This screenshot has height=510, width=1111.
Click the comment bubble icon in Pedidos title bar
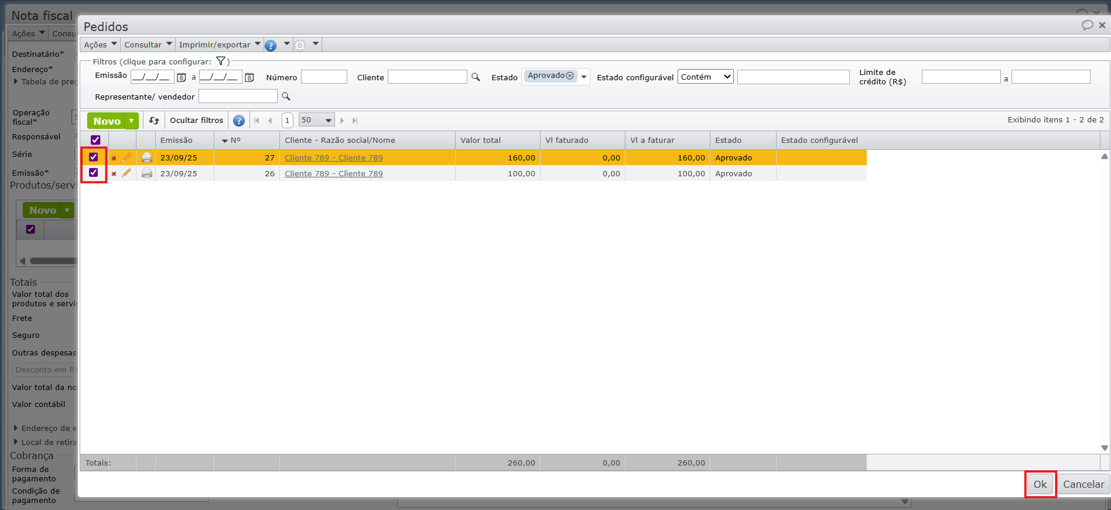coord(1088,25)
